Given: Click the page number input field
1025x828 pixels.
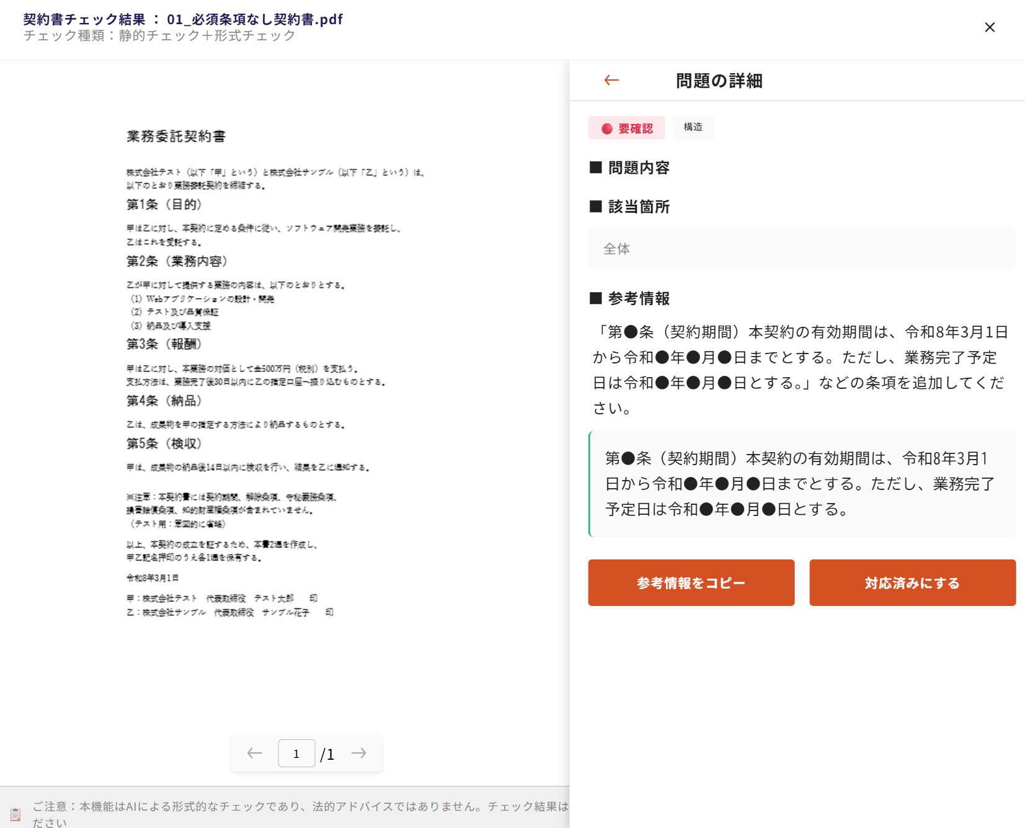Looking at the screenshot, I should [x=296, y=754].
